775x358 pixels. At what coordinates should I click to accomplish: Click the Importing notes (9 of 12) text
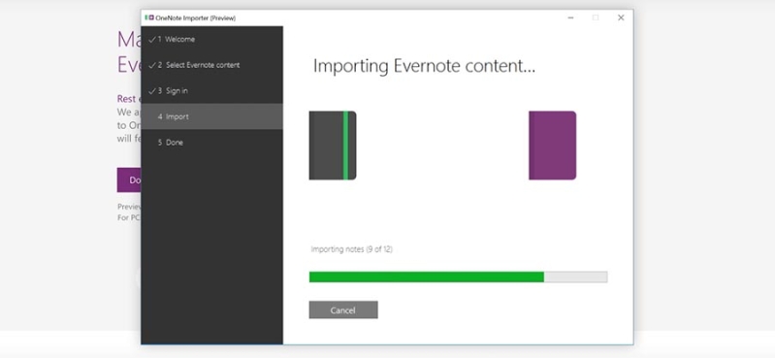click(351, 249)
